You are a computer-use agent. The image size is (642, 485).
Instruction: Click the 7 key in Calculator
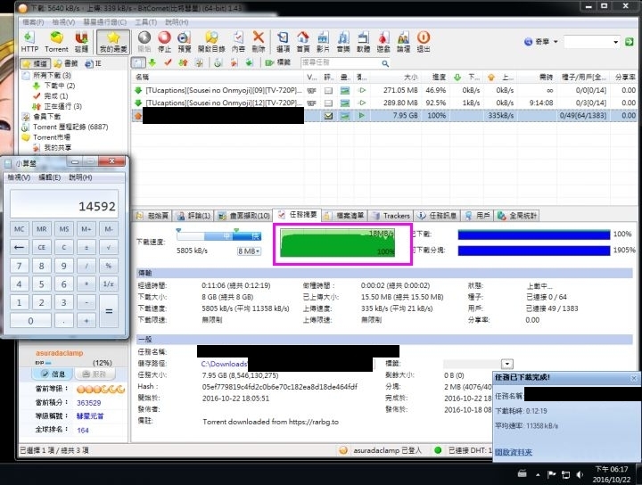pos(19,266)
